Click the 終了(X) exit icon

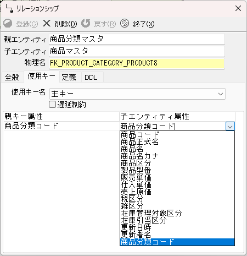point(125,23)
